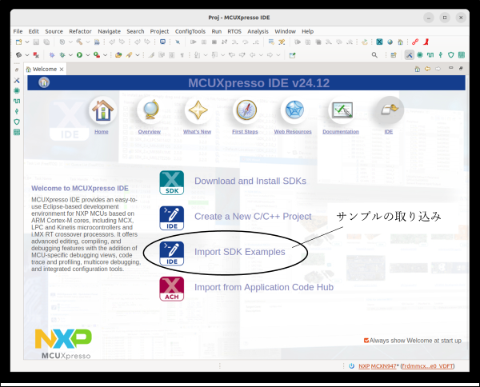The width and height of the screenshot is (480, 387).
Task: Close the Welcome tab
Action: (62, 70)
